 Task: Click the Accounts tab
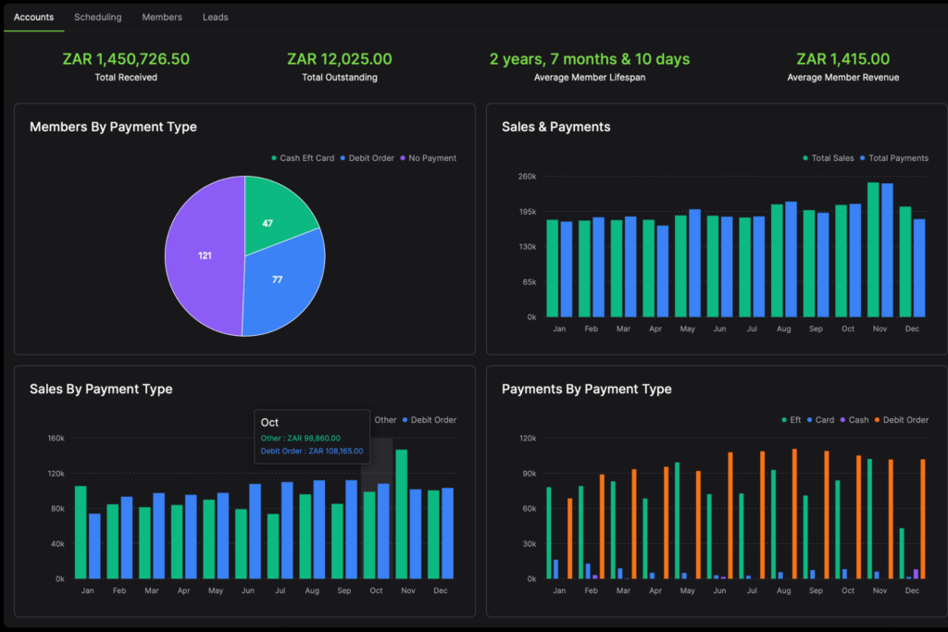tap(33, 17)
